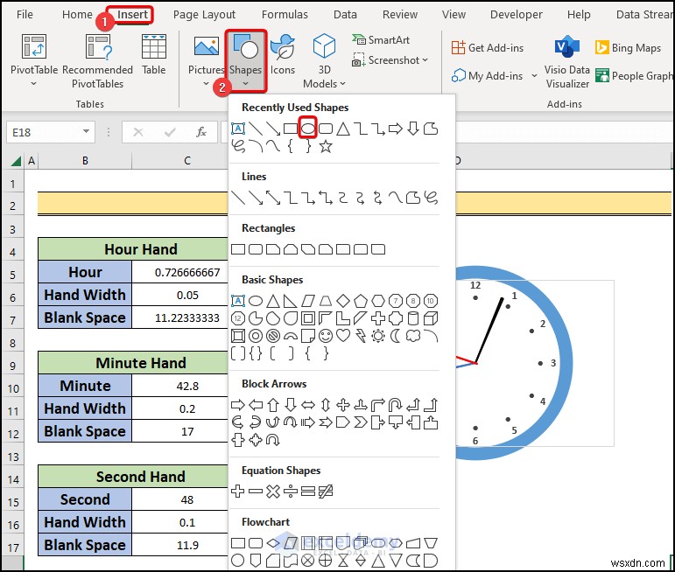Image resolution: width=675 pixels, height=572 pixels.
Task: Pick the Sun basic shape
Action: click(x=378, y=336)
